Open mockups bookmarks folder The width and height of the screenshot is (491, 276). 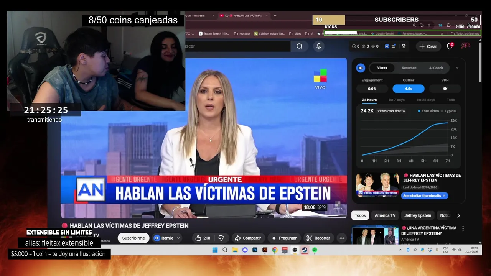pyautogui.click(x=242, y=33)
